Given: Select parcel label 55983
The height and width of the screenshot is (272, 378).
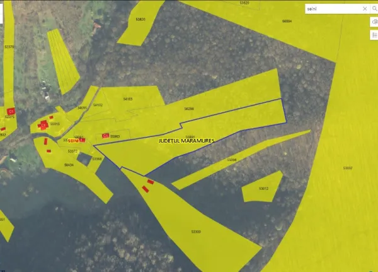Looking at the screenshot, I should (115, 136).
